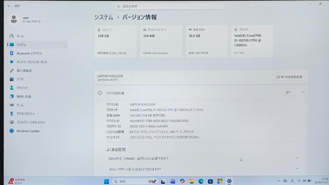Click the このPCの名前を変更 button
Image resolution: width=329 pixels, height=185 pixels.
[x=288, y=77]
